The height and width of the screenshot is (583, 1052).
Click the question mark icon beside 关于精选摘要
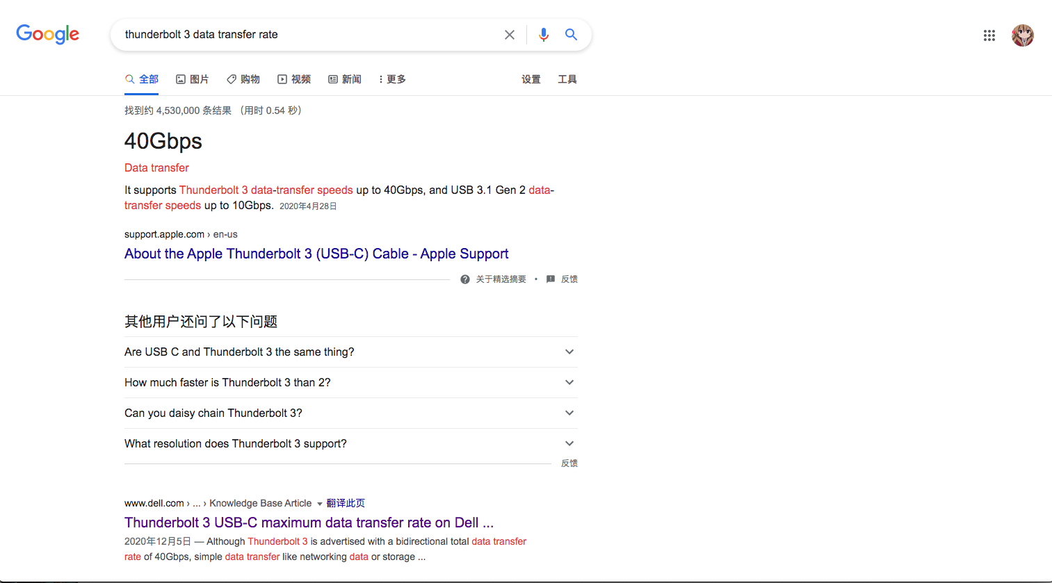(x=465, y=279)
